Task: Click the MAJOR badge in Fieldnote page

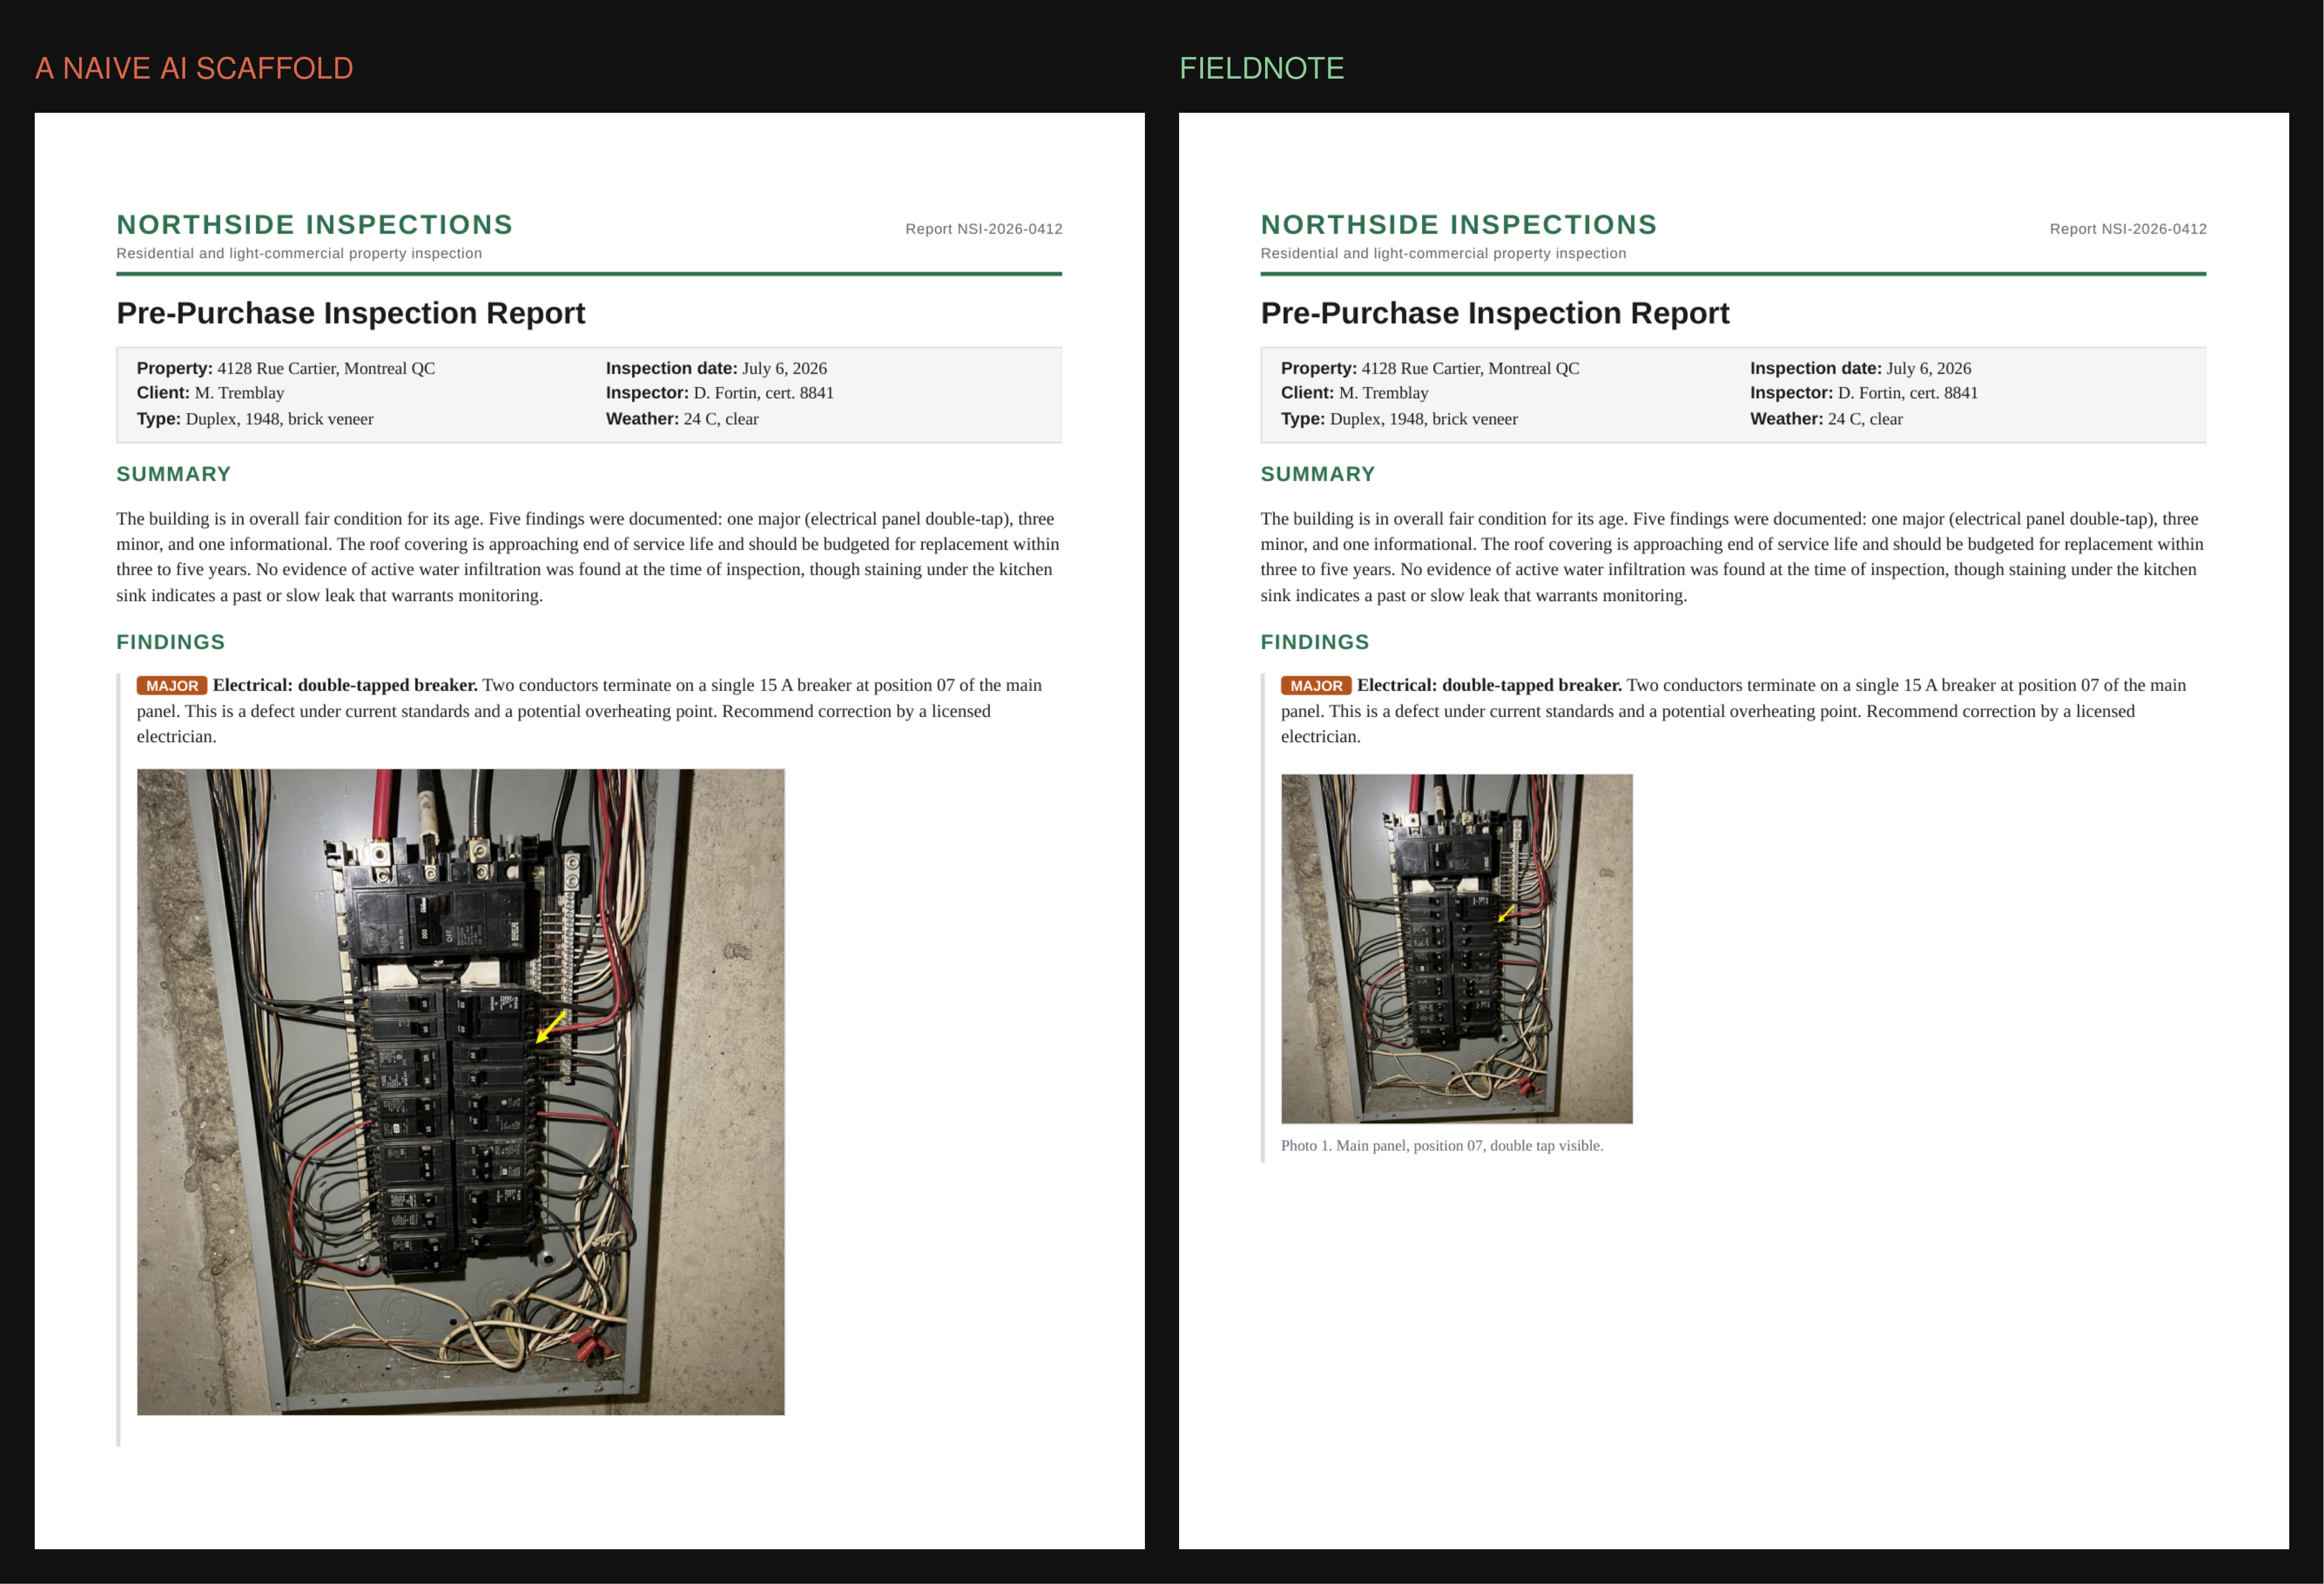Action: [x=1316, y=686]
